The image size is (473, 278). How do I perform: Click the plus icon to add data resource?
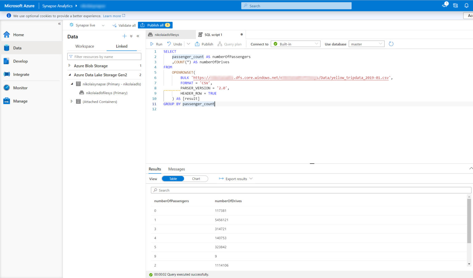coord(124,36)
